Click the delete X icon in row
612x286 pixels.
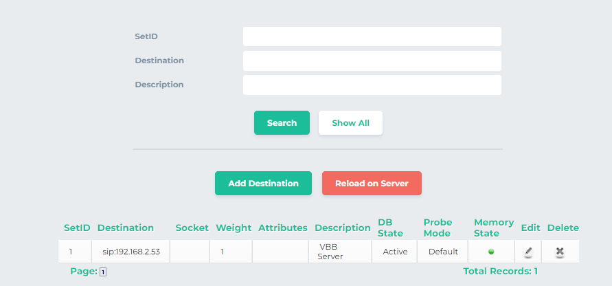point(560,252)
